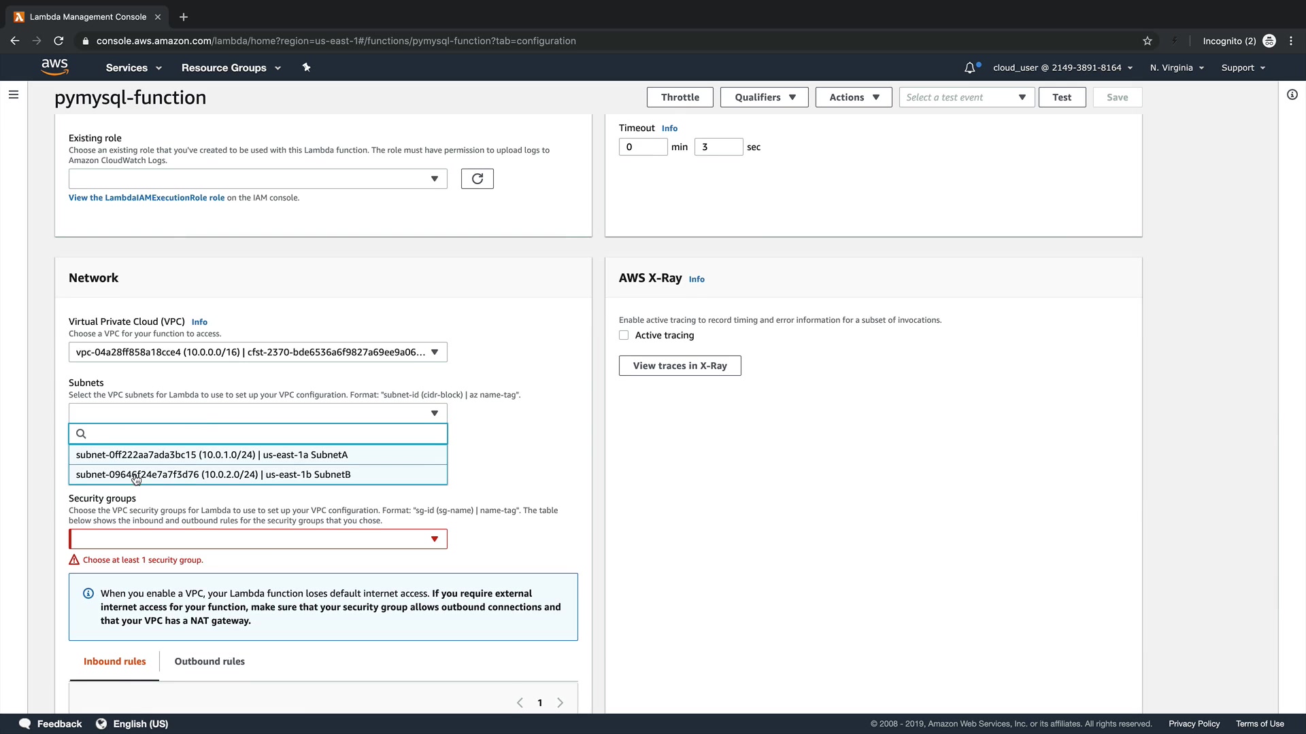Open the Select a test event dropdown

coord(966,97)
